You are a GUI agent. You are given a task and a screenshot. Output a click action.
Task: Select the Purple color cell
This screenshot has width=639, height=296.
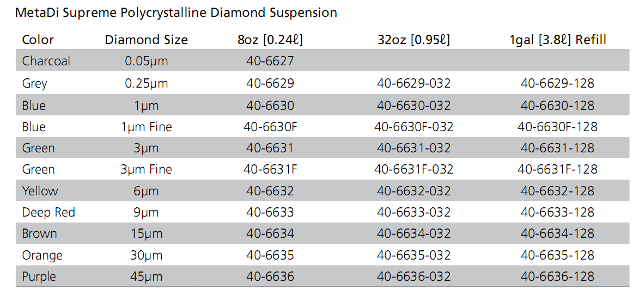(39, 277)
